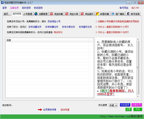Viewport: 144px width, 119px height.
Task: Click the 信息 column header
Action: [x=47, y=40]
